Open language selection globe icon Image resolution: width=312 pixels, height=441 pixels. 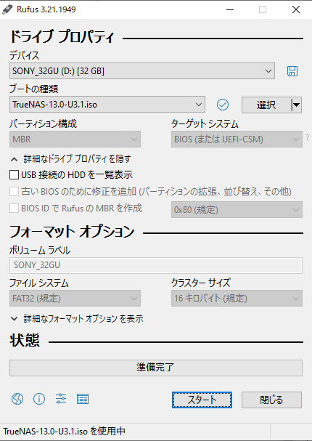click(17, 399)
